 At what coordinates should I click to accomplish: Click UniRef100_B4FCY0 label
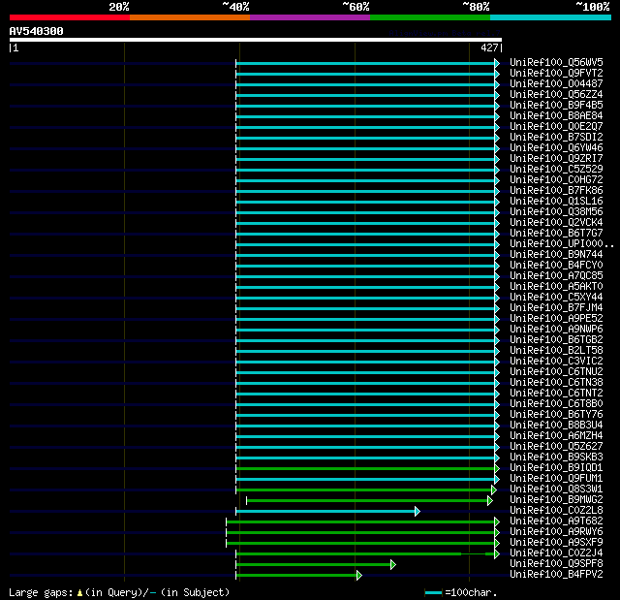tap(556, 265)
